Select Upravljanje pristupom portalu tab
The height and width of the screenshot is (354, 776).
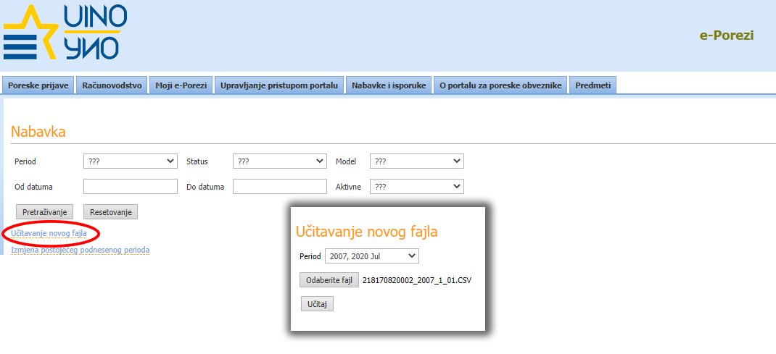pos(279,85)
